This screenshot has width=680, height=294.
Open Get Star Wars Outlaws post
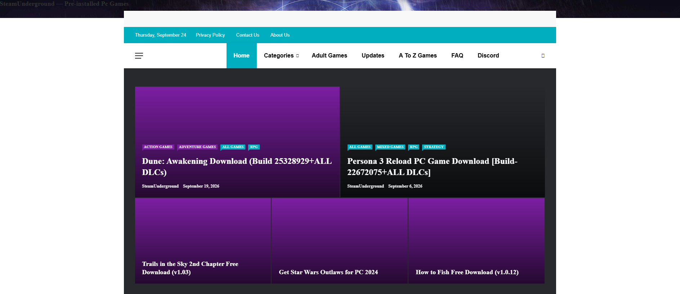[328, 272]
